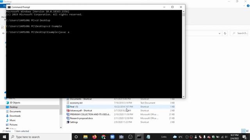Screen dimensions: 250x140
Task: Open the File Explorer address history dropdown
Action: pyautogui.click(x=220, y=33)
